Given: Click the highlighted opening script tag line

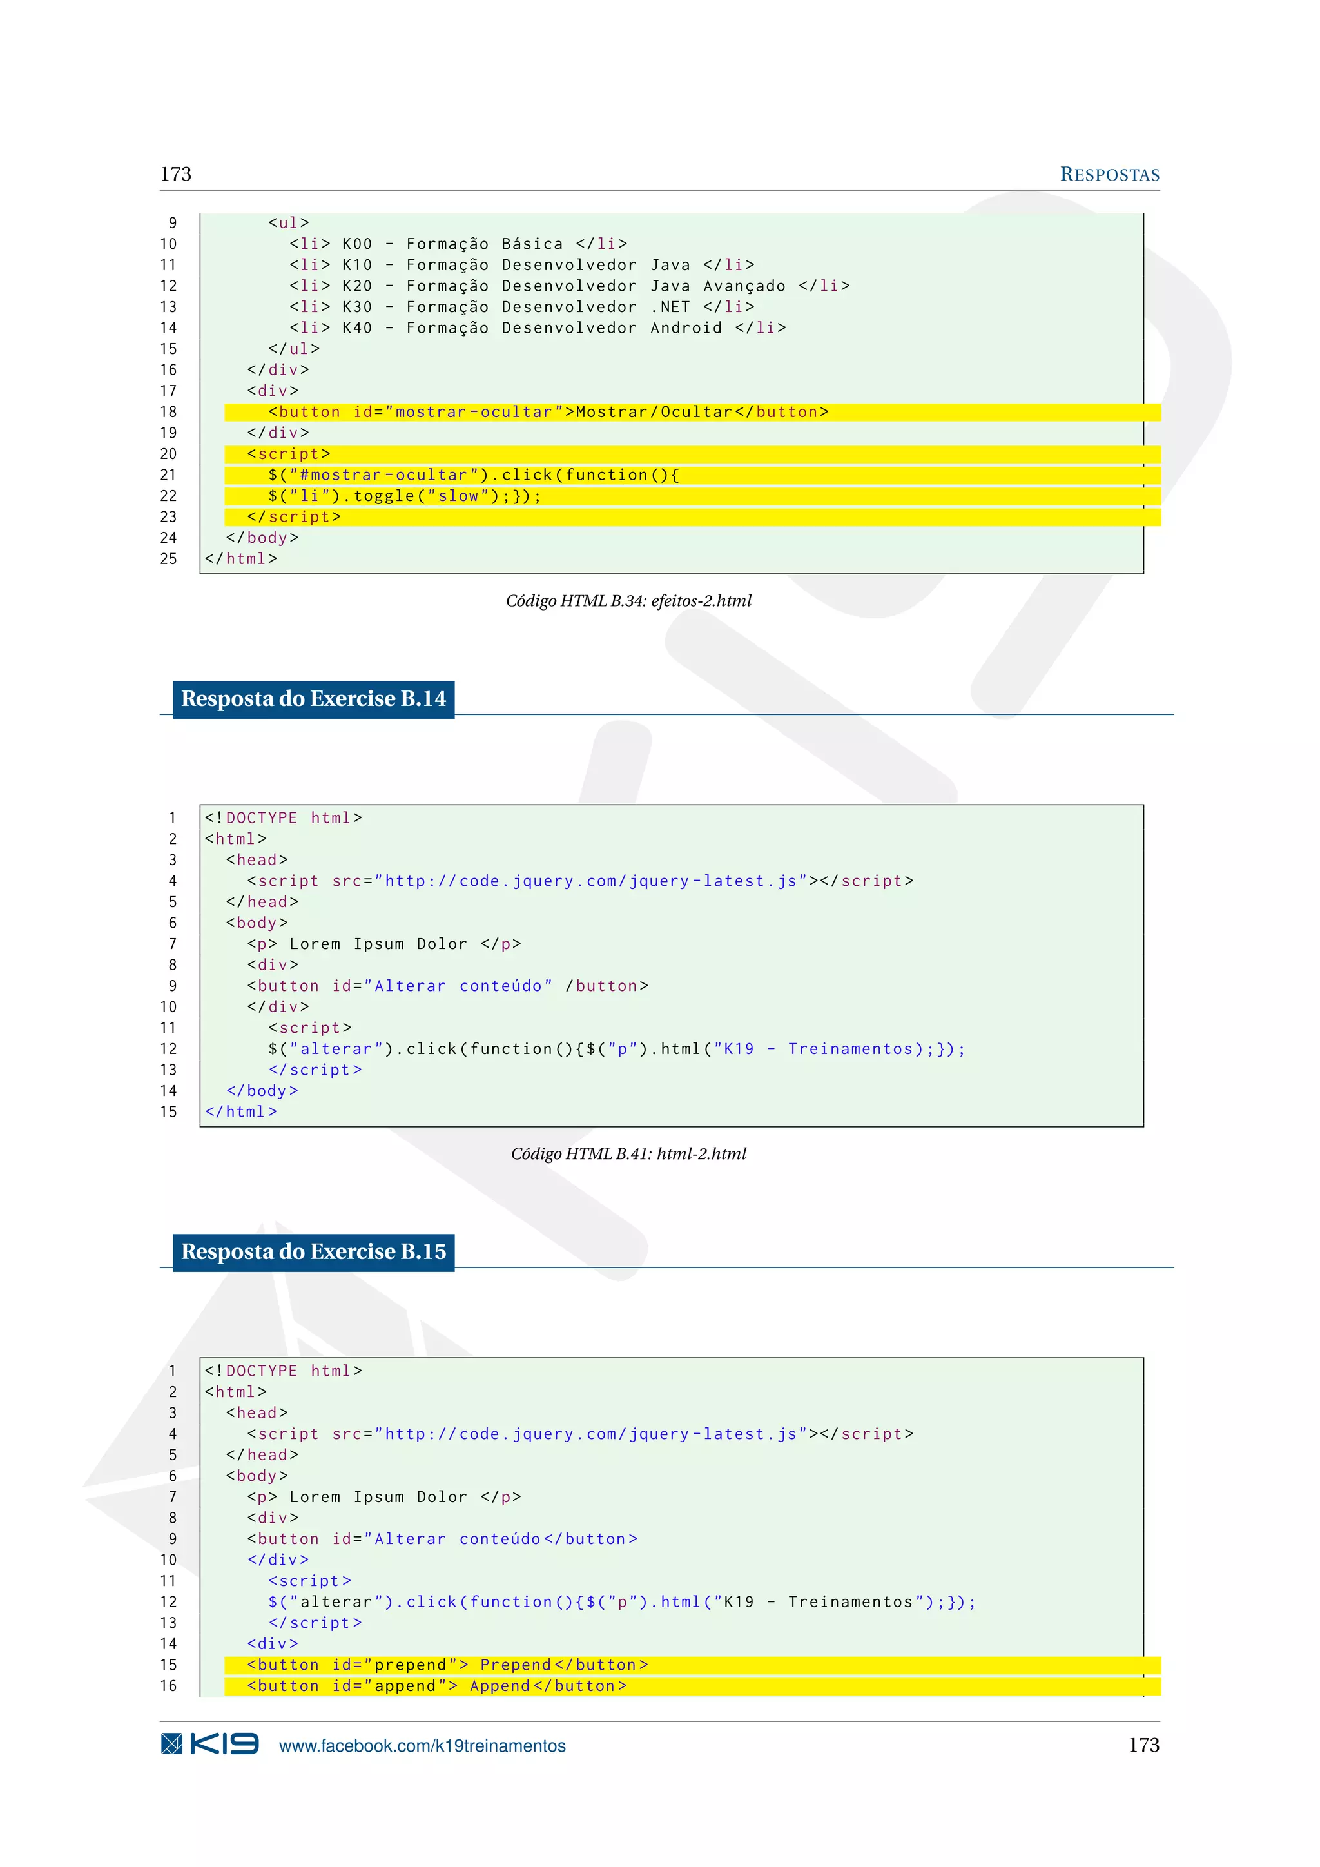Looking at the screenshot, I should [289, 454].
